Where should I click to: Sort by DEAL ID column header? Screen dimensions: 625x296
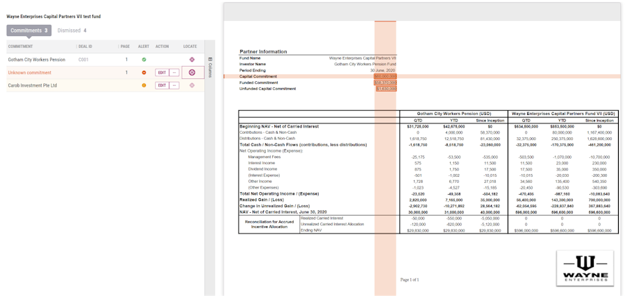pos(85,46)
